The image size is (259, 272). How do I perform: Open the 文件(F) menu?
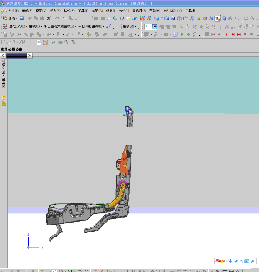tap(13, 11)
